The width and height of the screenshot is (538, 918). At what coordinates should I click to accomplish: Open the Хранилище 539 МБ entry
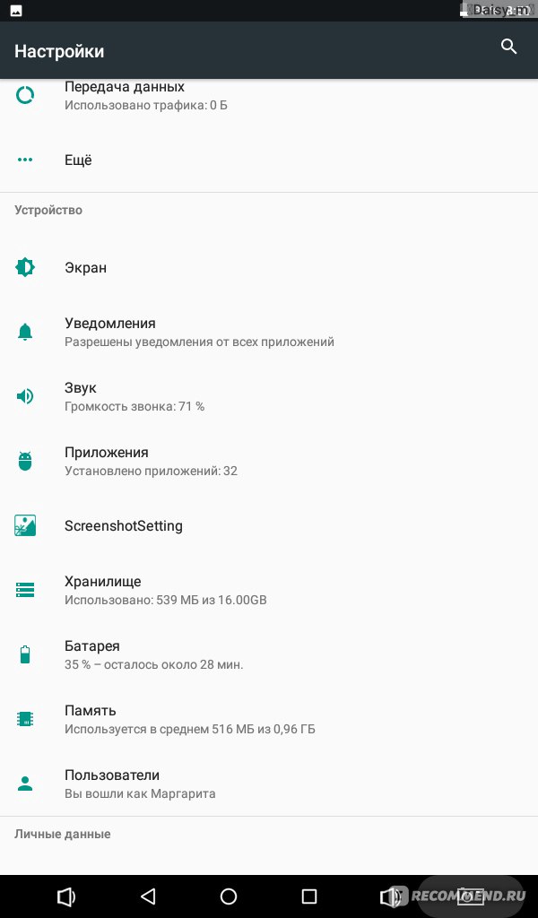269,590
